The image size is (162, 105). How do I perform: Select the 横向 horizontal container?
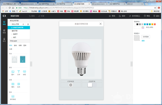(13, 85)
